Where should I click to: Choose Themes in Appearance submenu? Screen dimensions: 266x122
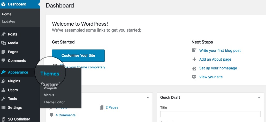pos(50,74)
